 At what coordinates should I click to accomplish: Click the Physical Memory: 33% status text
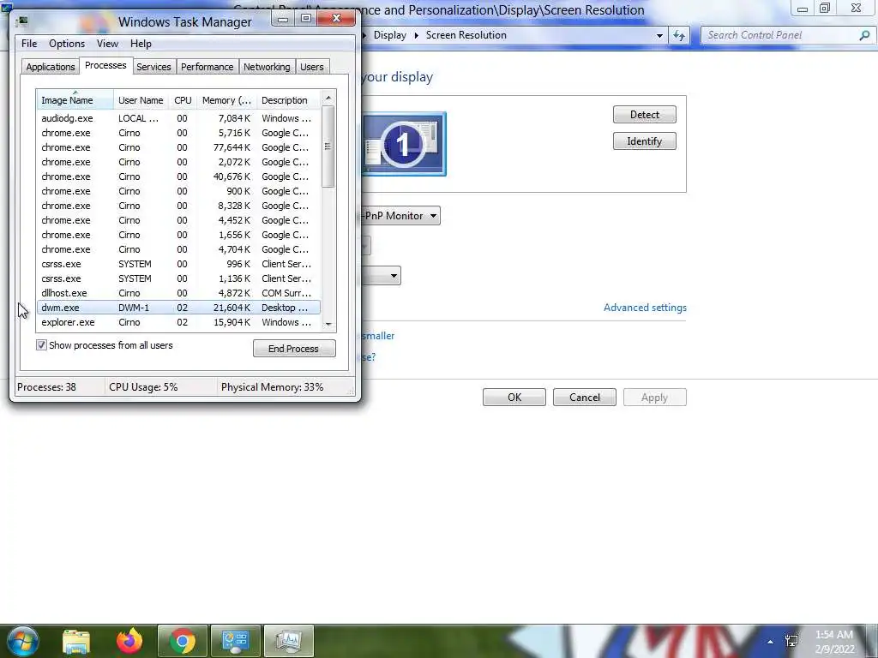coord(272,387)
